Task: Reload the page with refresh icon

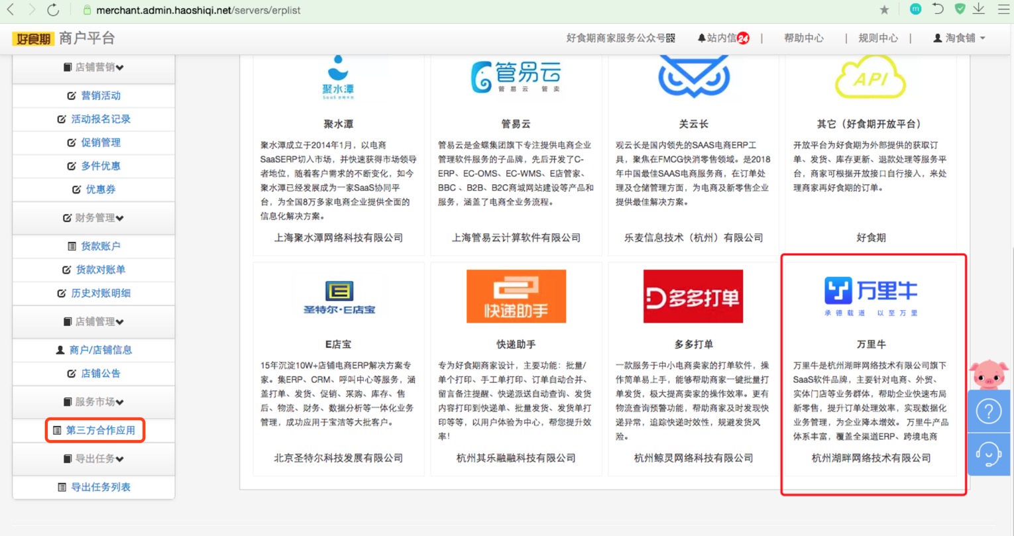Action: (54, 10)
